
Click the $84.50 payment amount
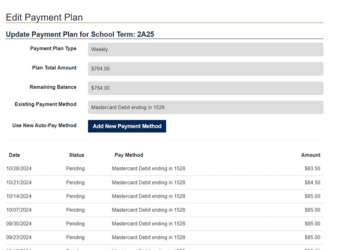pyautogui.click(x=312, y=183)
